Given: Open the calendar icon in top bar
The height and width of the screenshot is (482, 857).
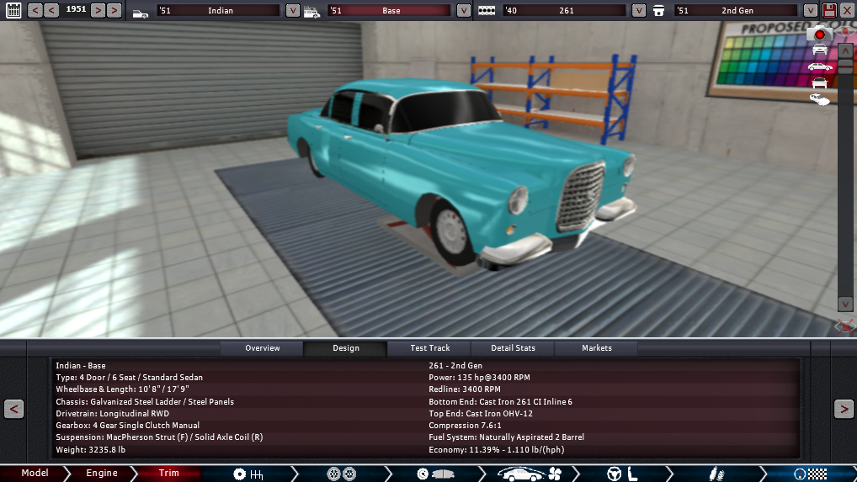Looking at the screenshot, I should 13,10.
